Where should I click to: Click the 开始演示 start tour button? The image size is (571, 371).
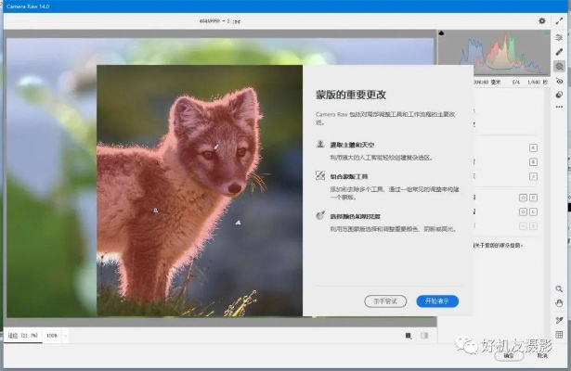(437, 301)
